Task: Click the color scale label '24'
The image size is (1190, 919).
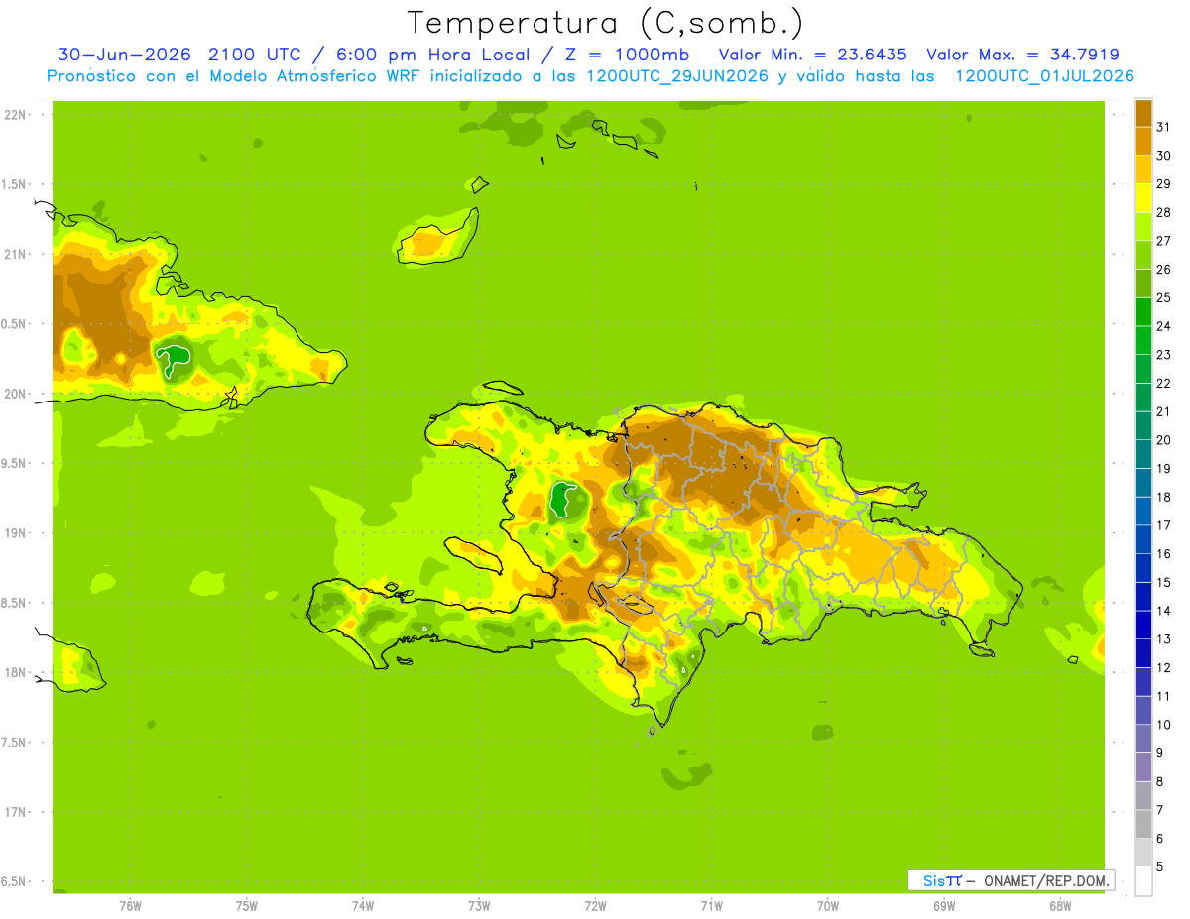Action: [1162, 326]
